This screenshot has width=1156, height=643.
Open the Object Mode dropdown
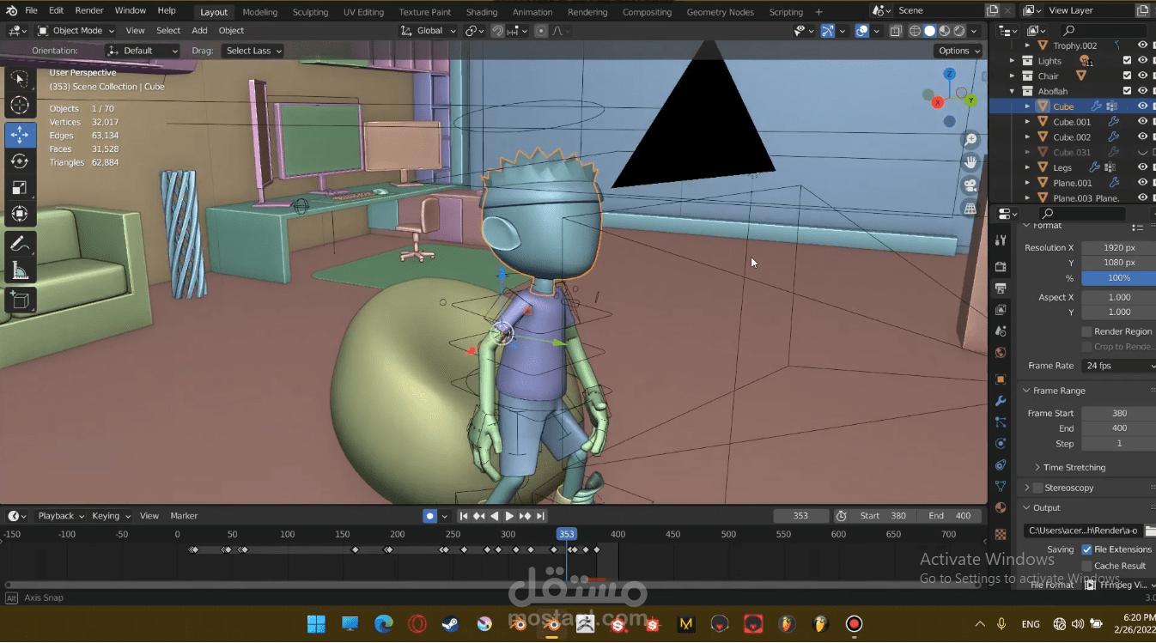(76, 31)
